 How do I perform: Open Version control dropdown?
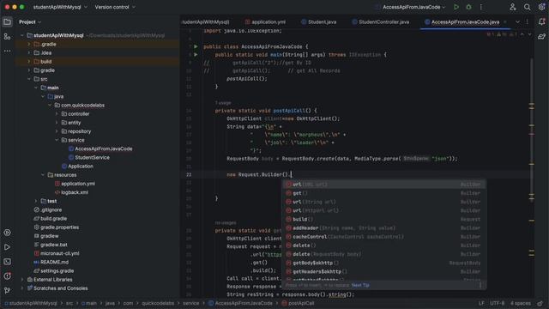115,7
